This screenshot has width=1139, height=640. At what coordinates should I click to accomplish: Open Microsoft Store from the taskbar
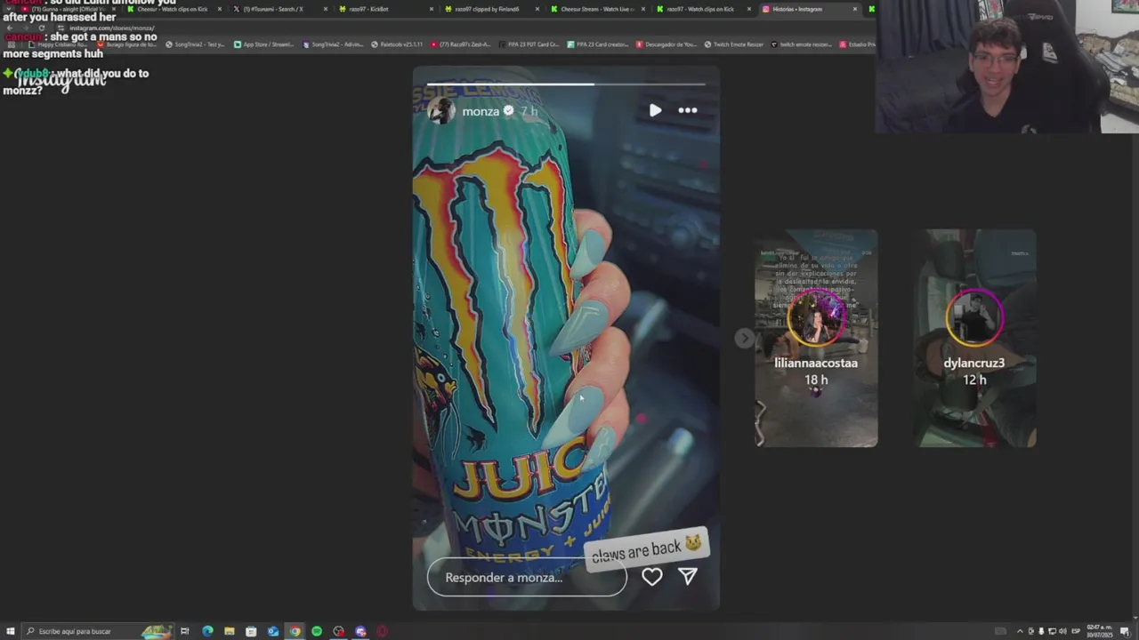[251, 631]
